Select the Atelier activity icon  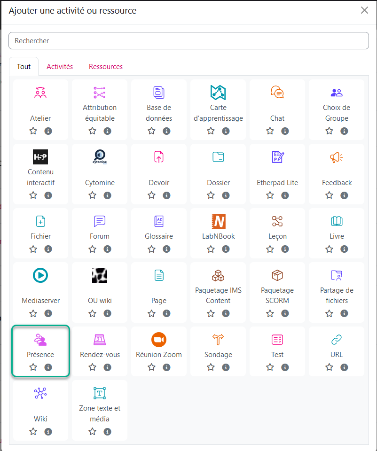(x=40, y=93)
